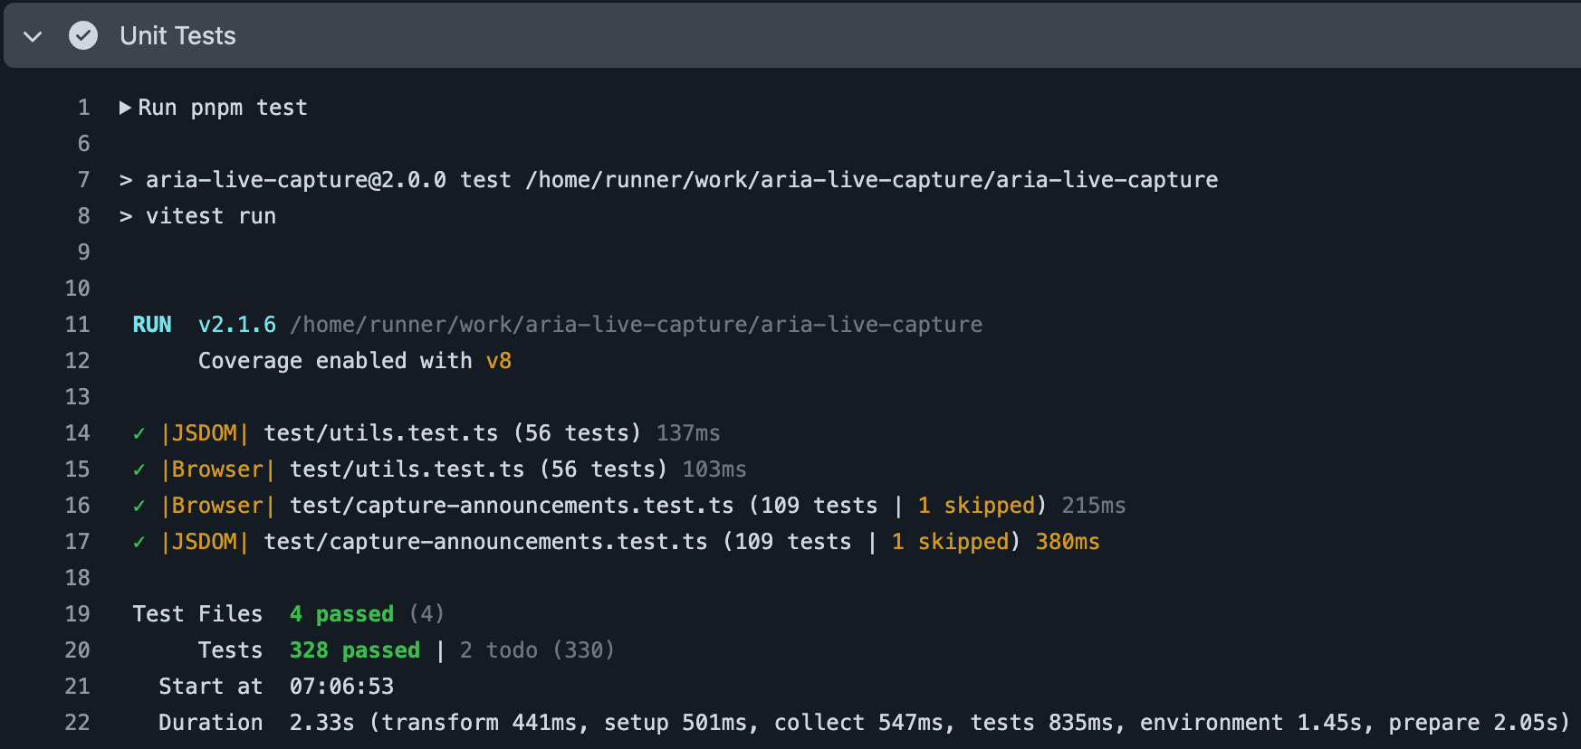Click green checkmark beside Browser utils.test.ts
The height and width of the screenshot is (749, 1581).
[139, 470]
